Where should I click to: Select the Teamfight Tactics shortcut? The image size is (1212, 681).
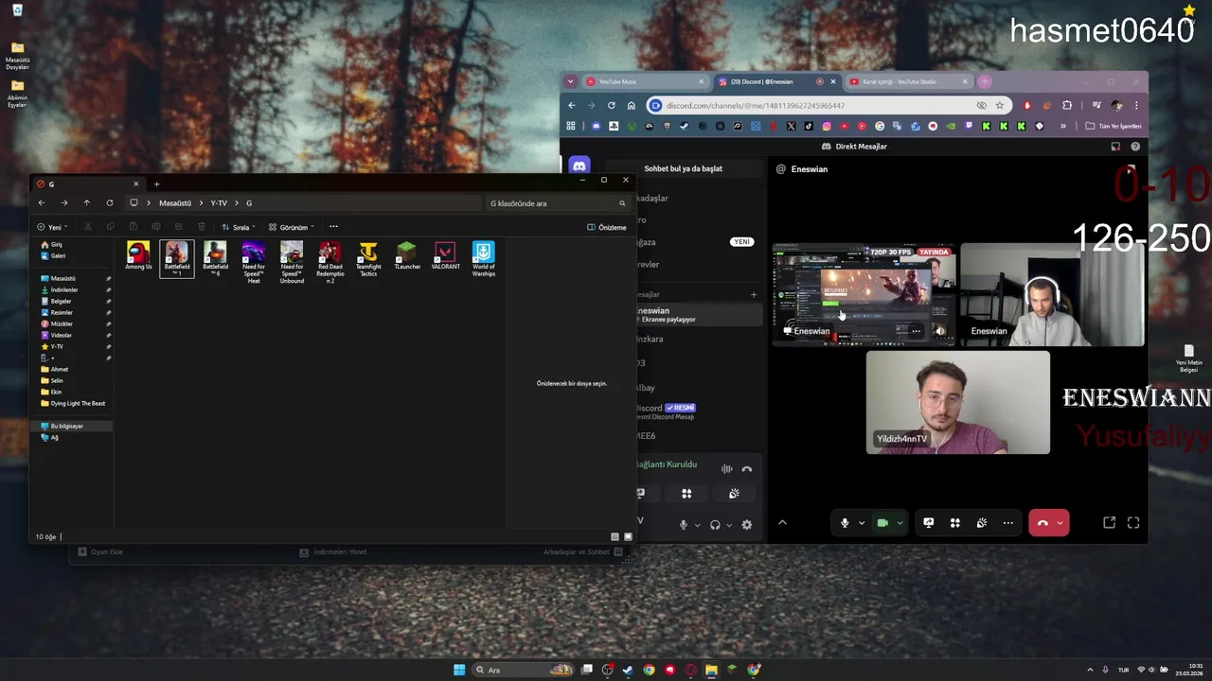368,259
